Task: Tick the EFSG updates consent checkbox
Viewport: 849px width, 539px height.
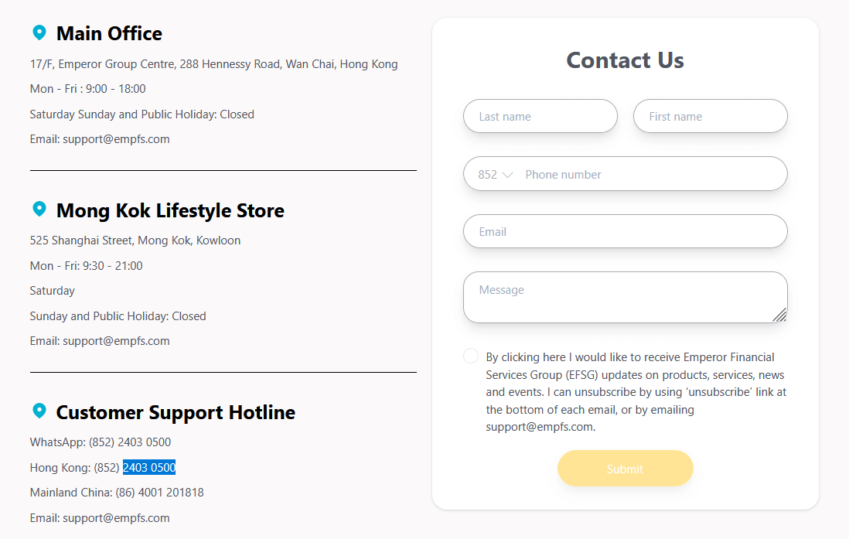Action: 471,356
